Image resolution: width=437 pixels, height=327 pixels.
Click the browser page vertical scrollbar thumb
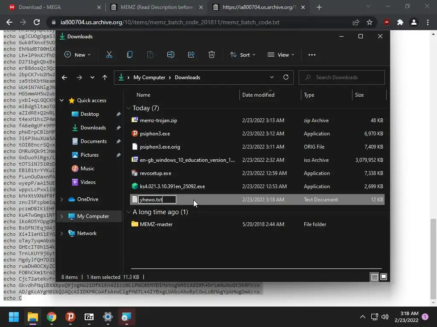pos(433,258)
